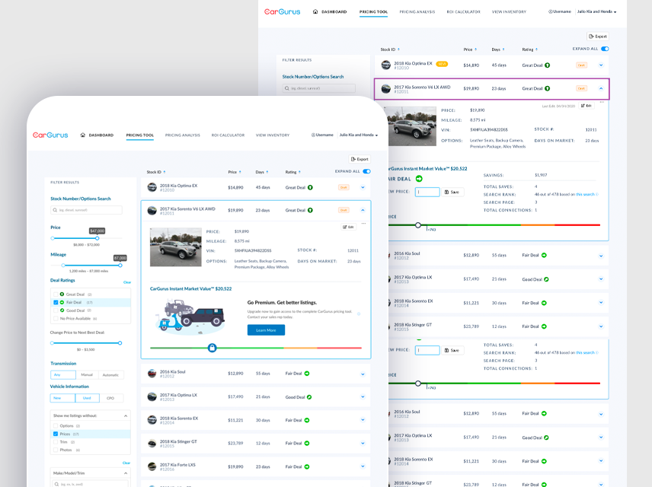Click the Learn More premium button
The image size is (652, 487).
(x=266, y=330)
